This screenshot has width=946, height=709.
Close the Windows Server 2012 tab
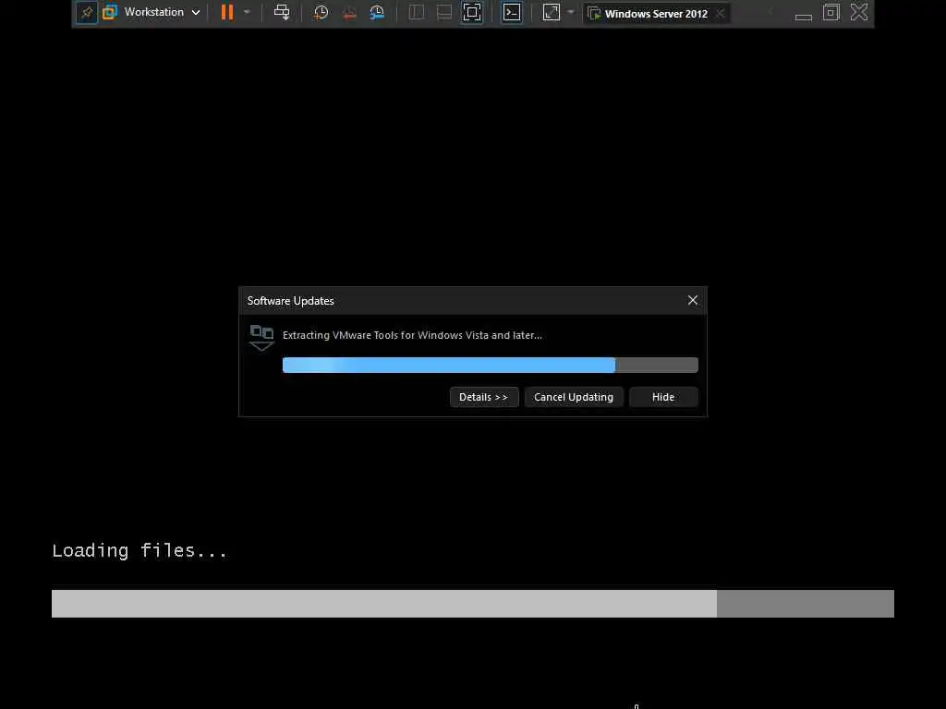(721, 13)
